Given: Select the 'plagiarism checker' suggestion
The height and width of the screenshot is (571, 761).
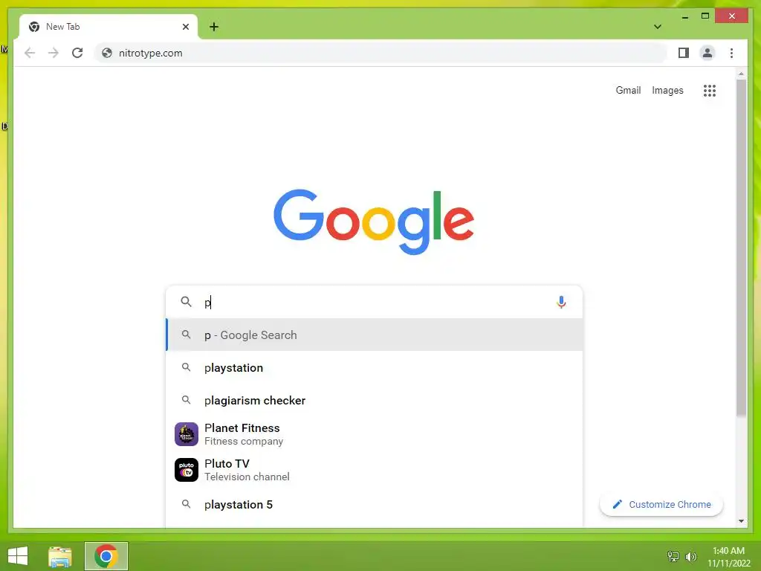Looking at the screenshot, I should coord(375,401).
